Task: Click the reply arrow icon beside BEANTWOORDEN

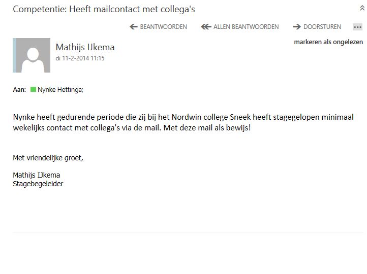Action: 133,27
